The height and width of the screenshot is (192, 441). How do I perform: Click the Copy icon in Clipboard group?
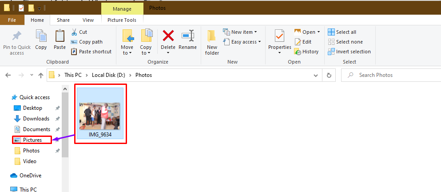coord(41,36)
